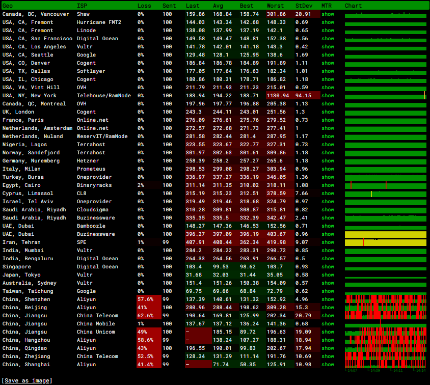Click 'show' for China, Shenzhen Aliyun
The height and width of the screenshot is (385, 430).
[x=328, y=299]
